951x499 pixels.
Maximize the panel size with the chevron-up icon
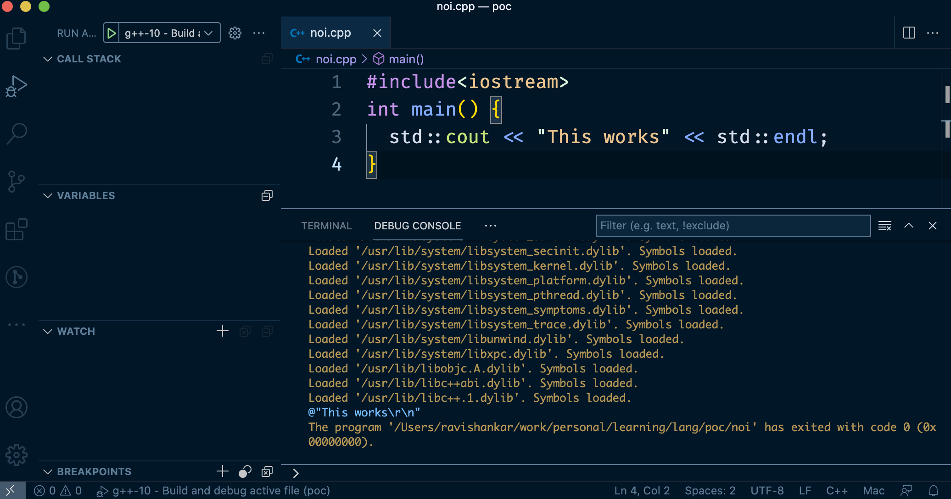point(909,226)
